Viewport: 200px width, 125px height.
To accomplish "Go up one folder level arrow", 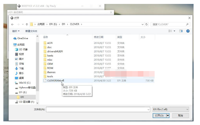I will (x=27, y=24).
